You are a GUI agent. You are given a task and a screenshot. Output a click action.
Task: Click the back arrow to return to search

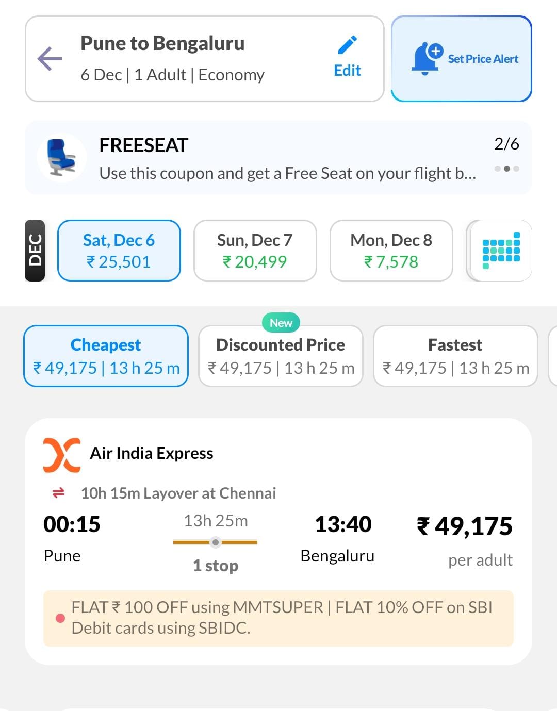click(48, 58)
